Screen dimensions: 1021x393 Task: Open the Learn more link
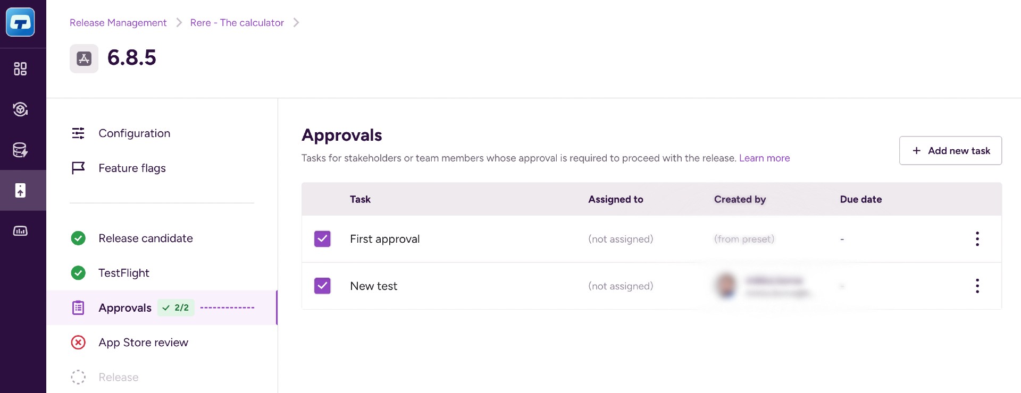coord(764,158)
